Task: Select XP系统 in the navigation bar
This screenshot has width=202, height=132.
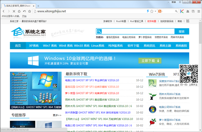Action: 34,46
